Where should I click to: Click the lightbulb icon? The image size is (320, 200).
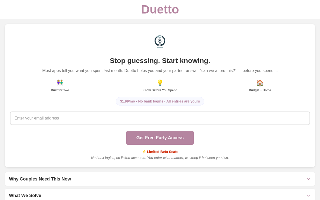pos(160,83)
